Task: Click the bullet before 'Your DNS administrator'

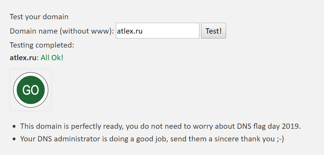Action: point(14,139)
